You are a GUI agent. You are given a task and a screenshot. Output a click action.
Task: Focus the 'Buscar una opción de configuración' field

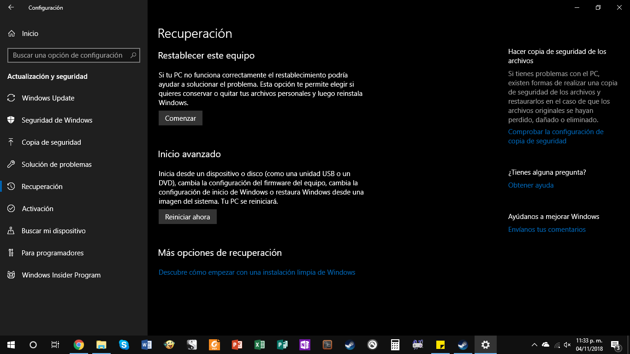coord(74,55)
